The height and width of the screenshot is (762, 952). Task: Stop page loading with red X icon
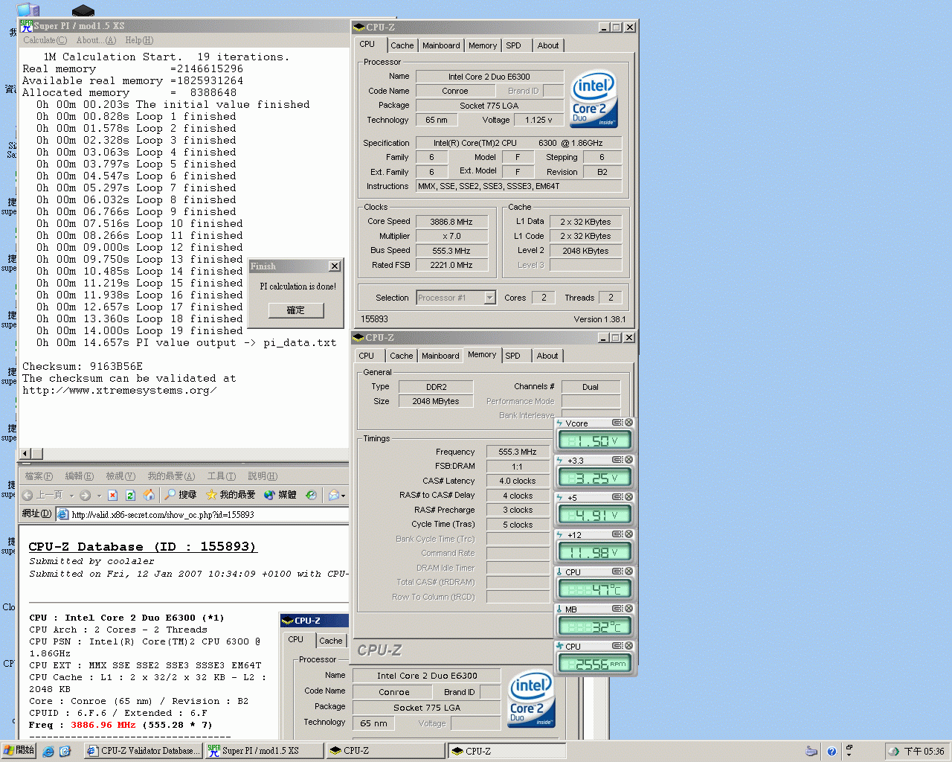click(x=112, y=495)
